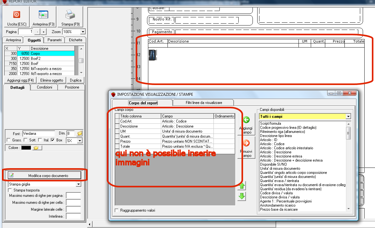Select the Corpo object row

click(x=39, y=54)
